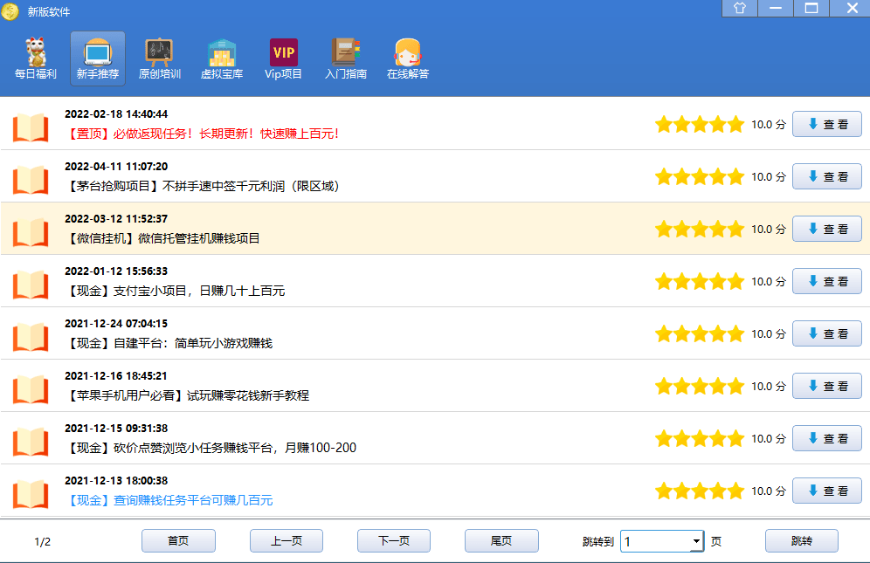Click the shirt skin icon in title bar
870x563 pixels.
point(740,8)
